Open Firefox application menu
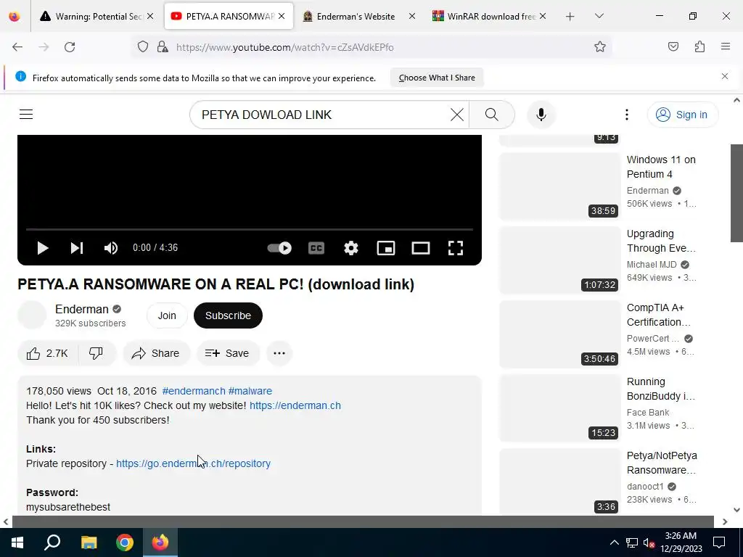This screenshot has height=557, width=743. click(x=726, y=46)
